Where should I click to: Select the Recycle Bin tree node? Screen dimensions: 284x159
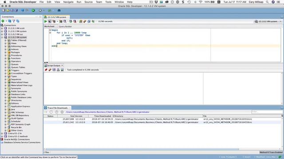(x=16, y=128)
